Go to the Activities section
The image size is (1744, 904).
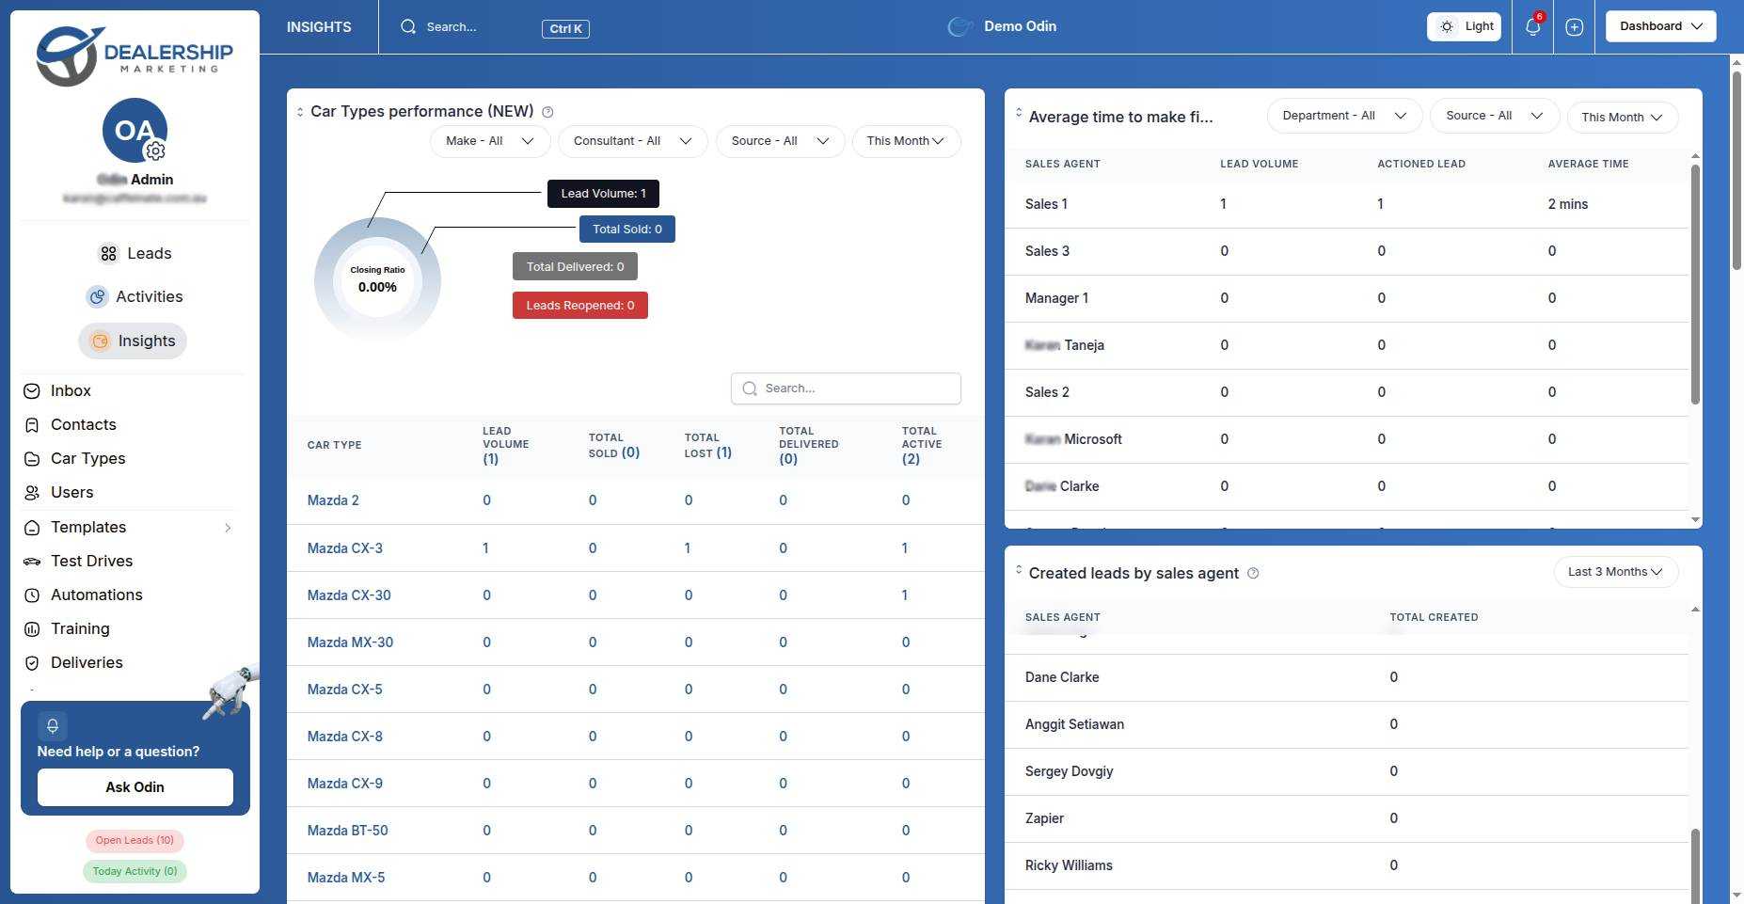pyautogui.click(x=134, y=297)
